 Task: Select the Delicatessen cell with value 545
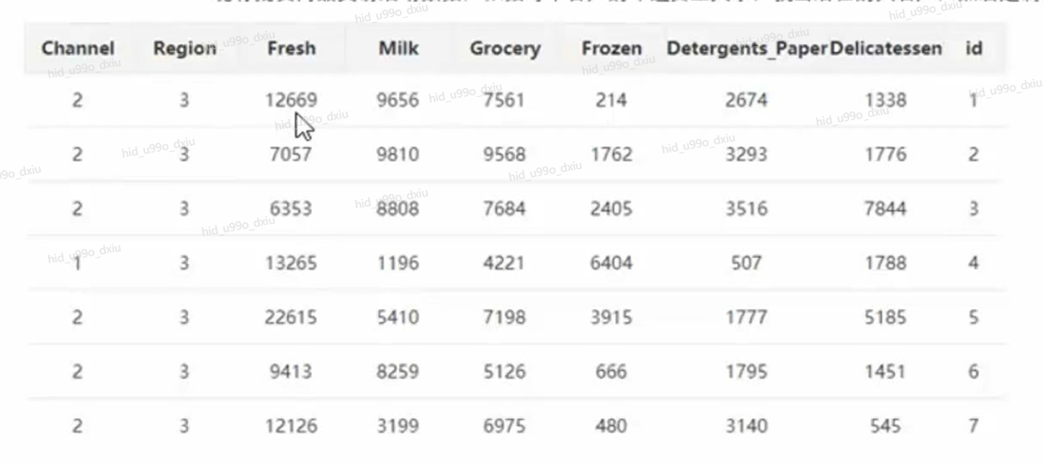pyautogui.click(x=885, y=426)
